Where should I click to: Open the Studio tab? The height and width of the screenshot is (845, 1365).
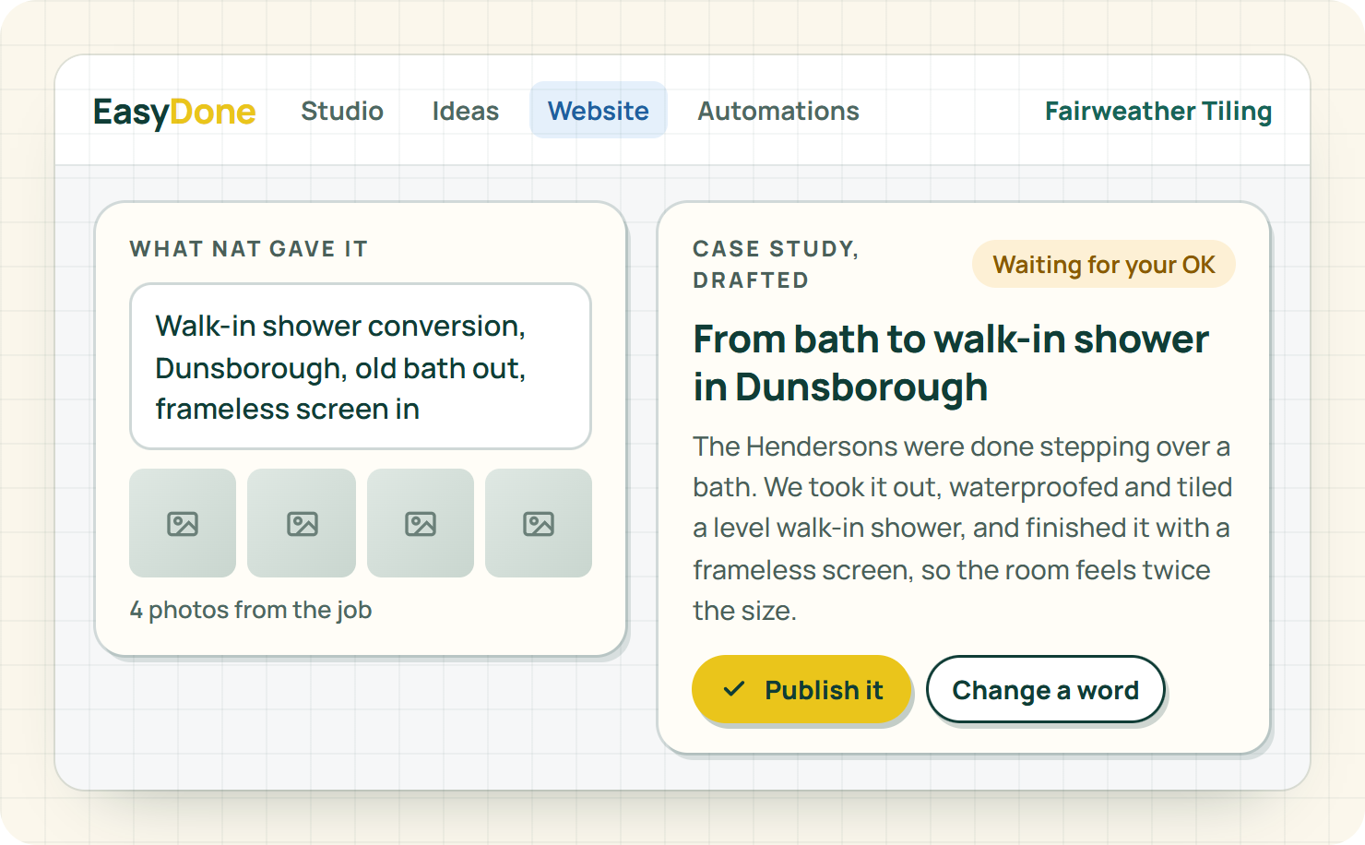(342, 111)
